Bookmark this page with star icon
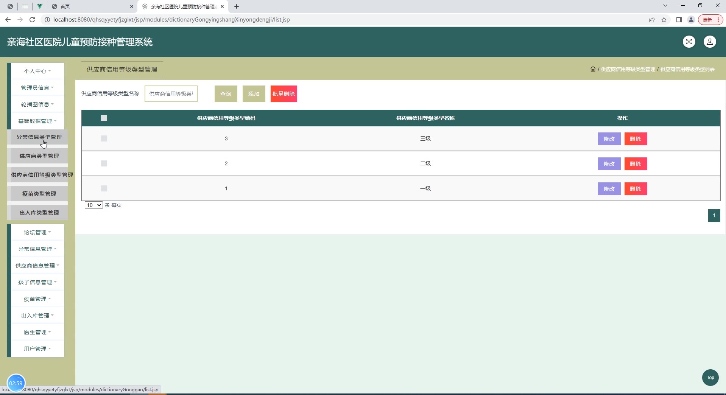 pos(664,20)
